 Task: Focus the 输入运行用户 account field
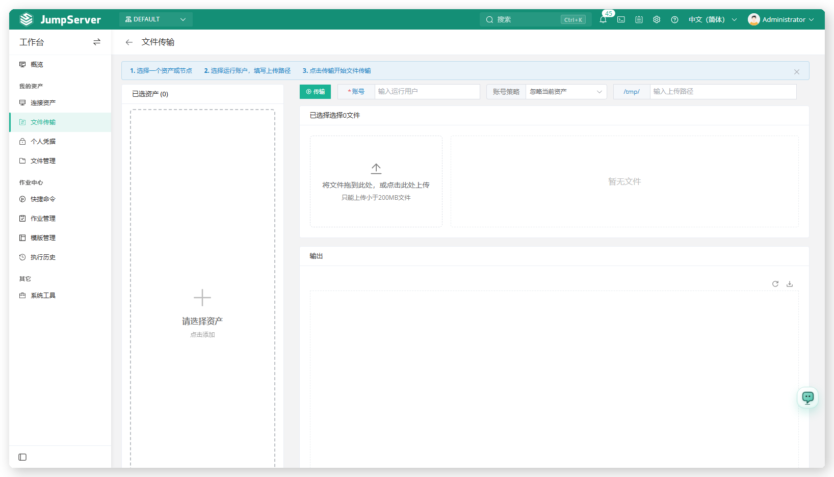427,92
